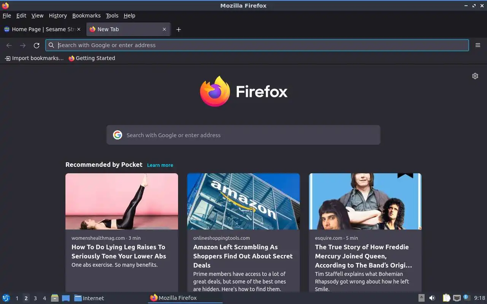Close the New Tab tab
The image size is (487, 304).
[164, 29]
